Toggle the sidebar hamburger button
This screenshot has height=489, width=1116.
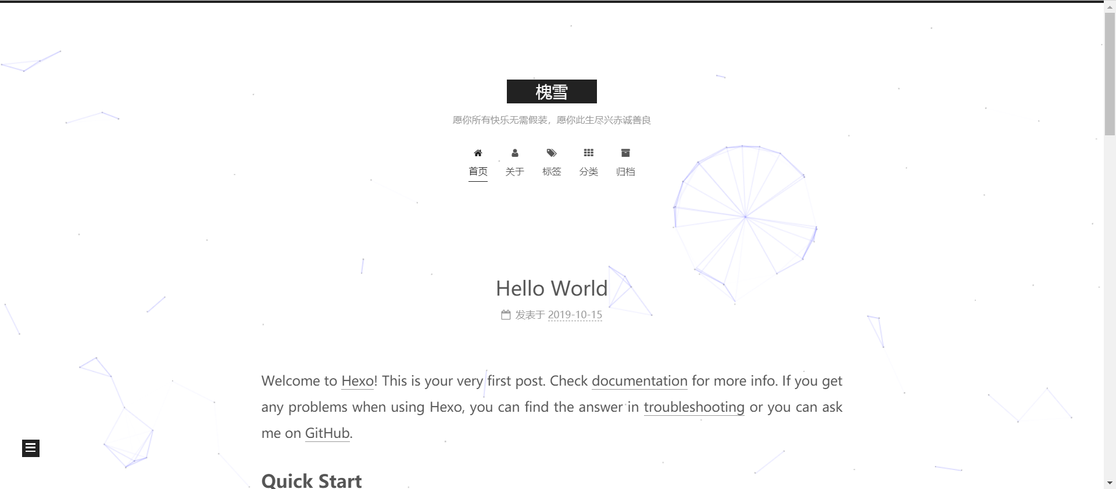coord(31,448)
